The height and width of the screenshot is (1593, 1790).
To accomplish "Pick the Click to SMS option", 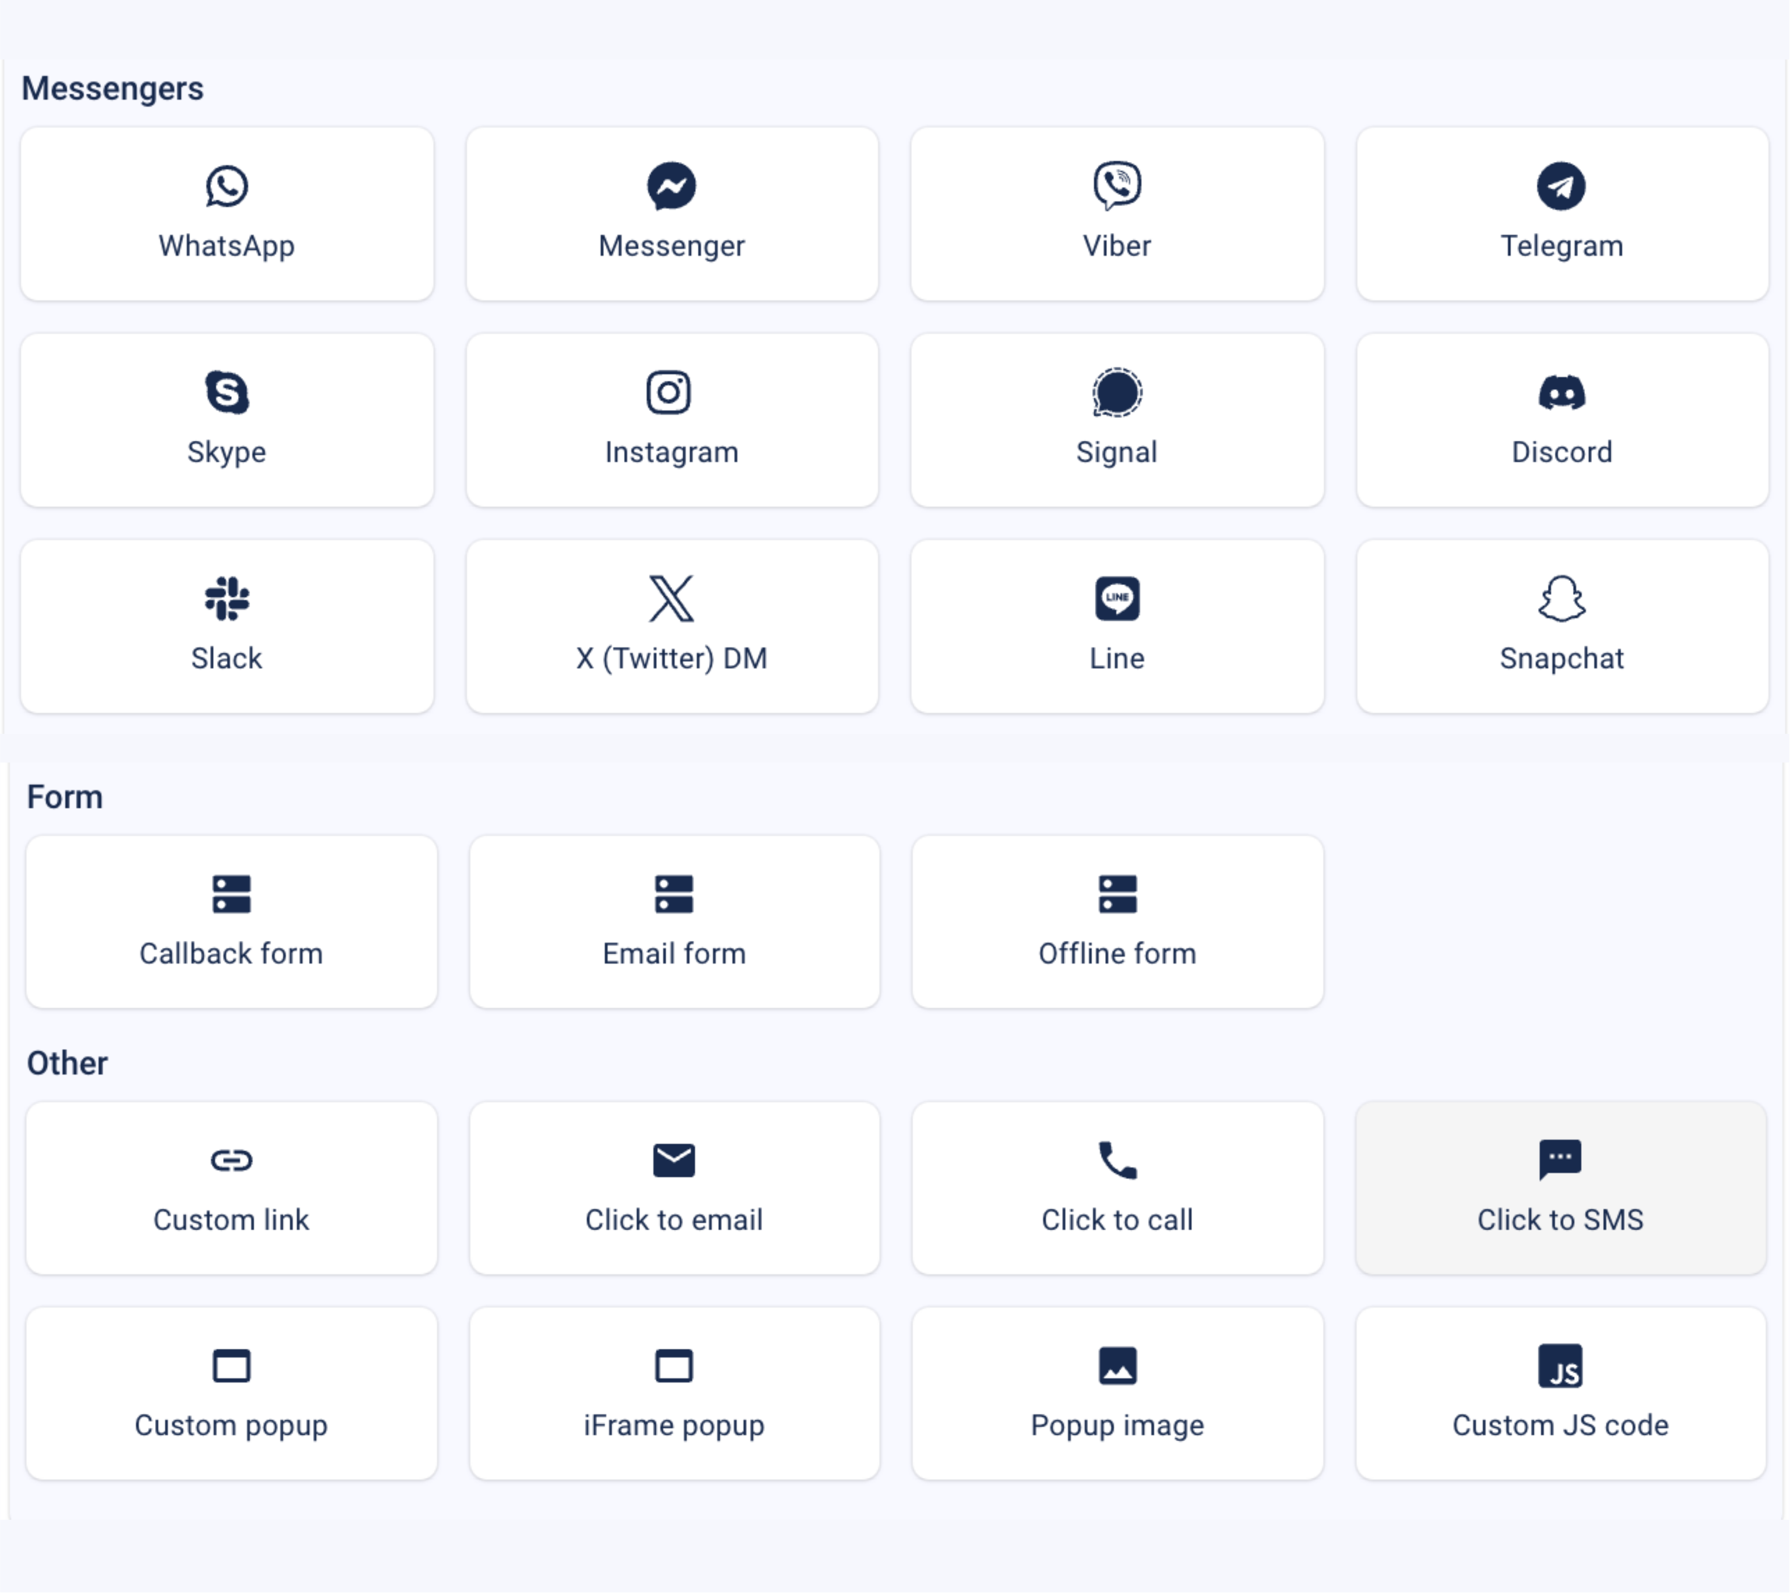I will (x=1560, y=1187).
